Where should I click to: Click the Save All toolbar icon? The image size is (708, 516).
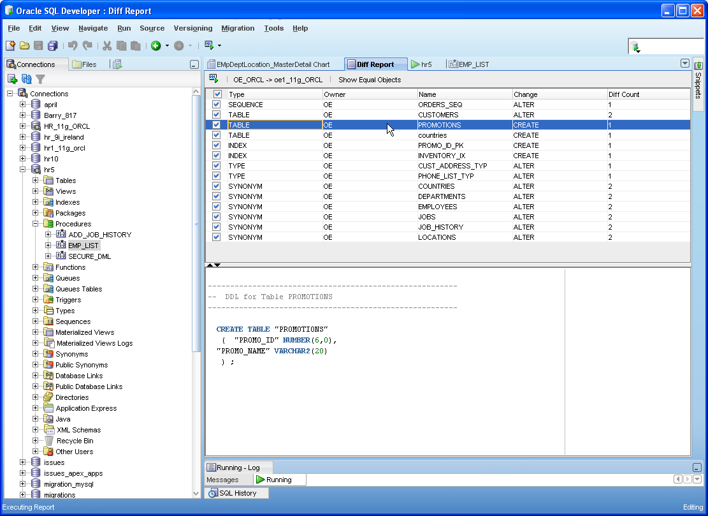tap(53, 46)
